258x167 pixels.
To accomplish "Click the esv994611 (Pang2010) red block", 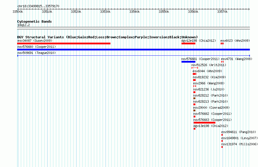I will [222, 135].
